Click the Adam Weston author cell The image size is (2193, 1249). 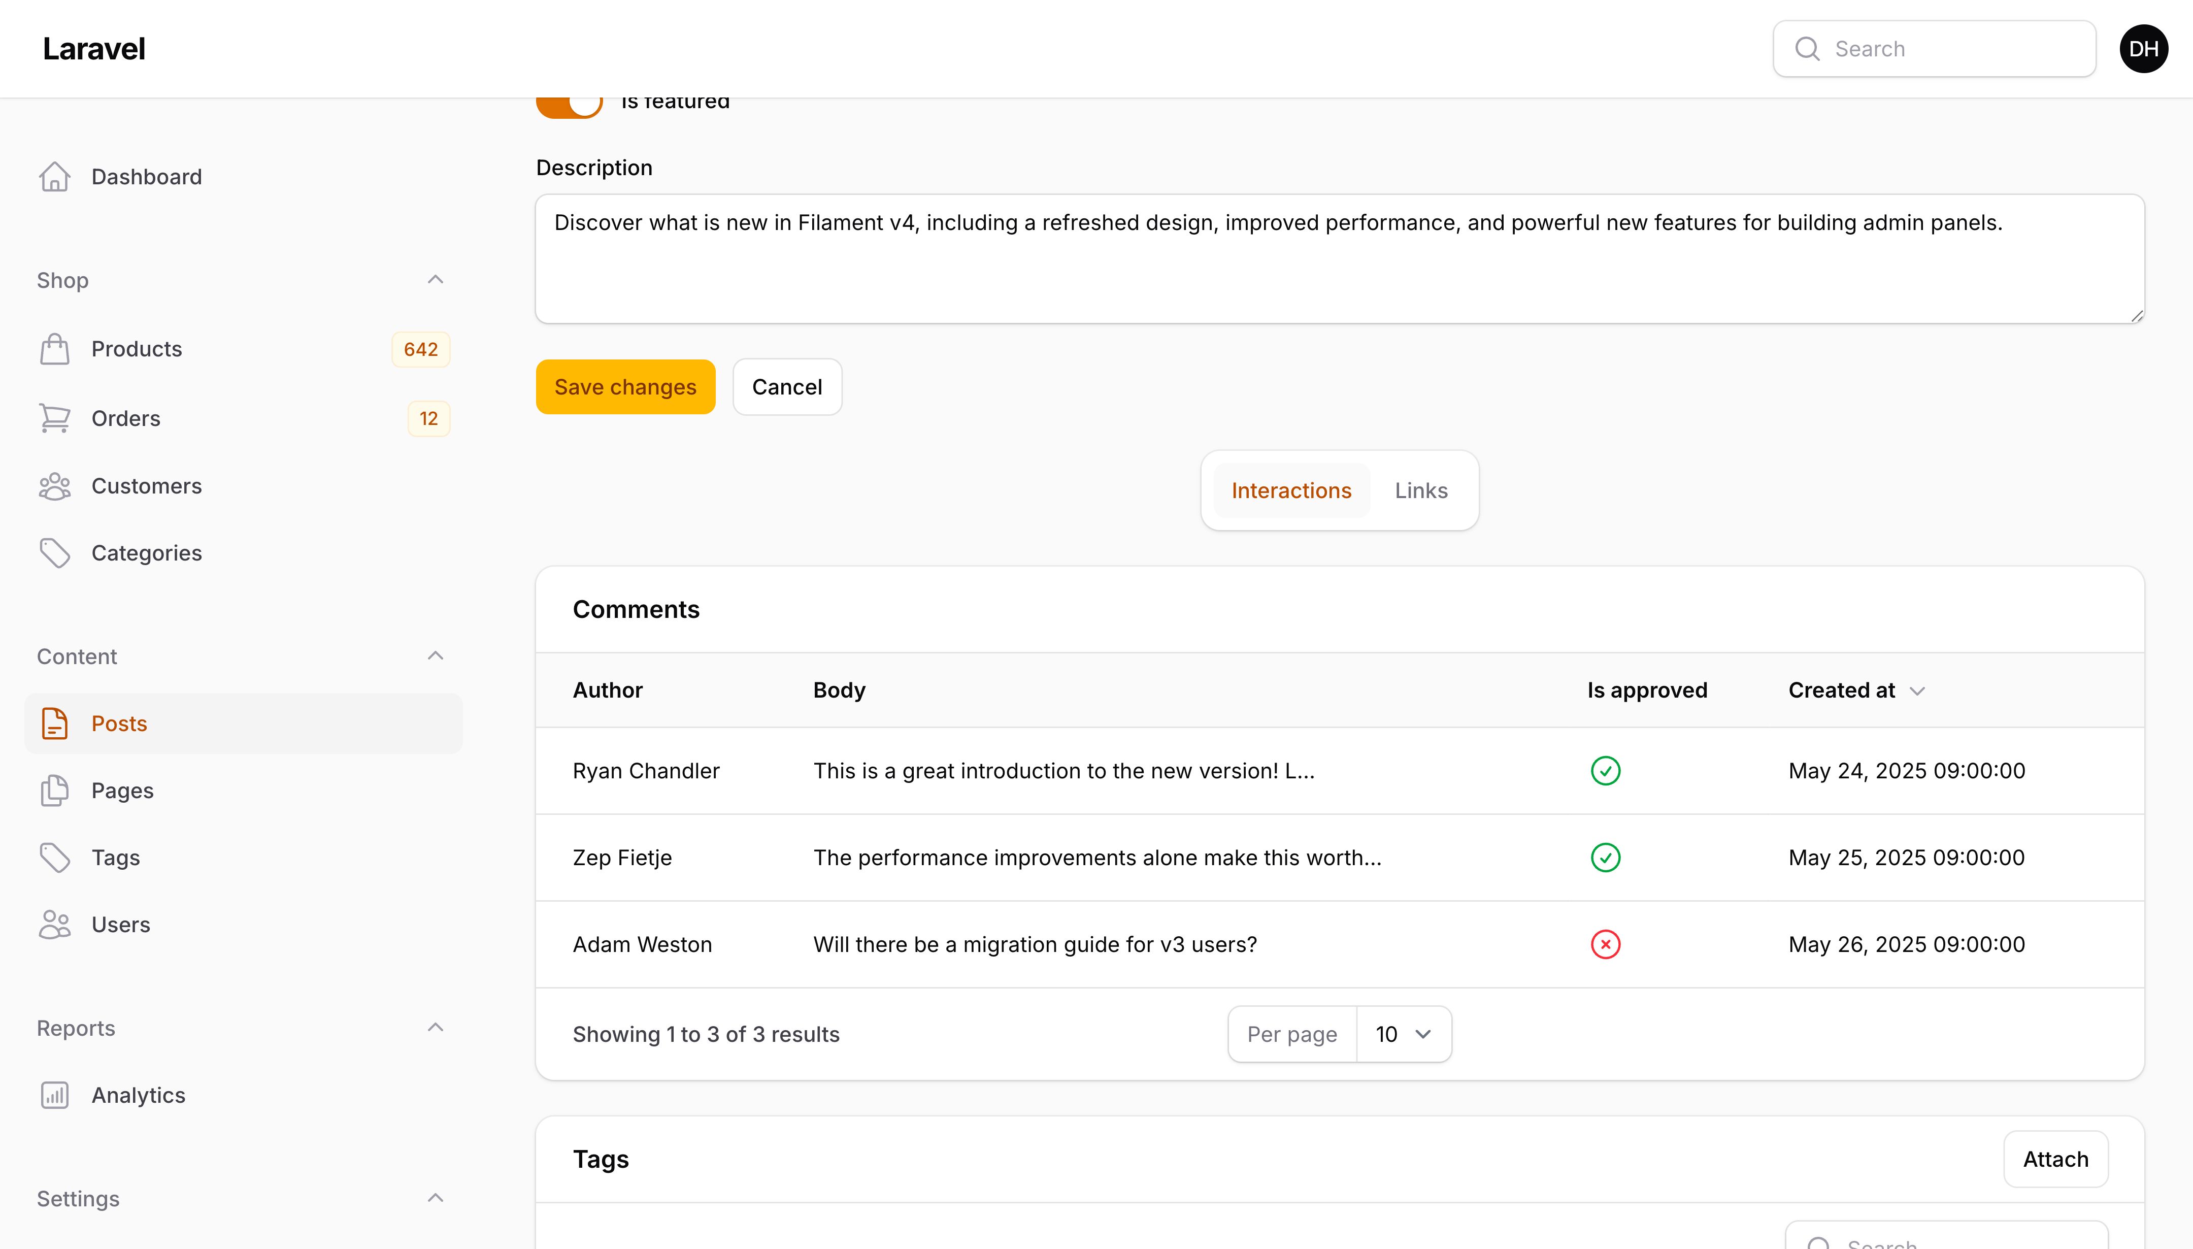click(x=642, y=944)
